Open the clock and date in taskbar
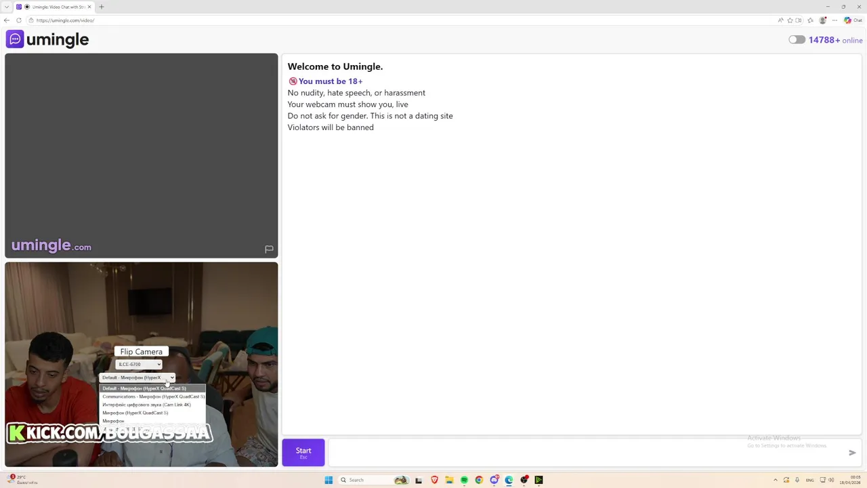This screenshot has width=867, height=488. [x=850, y=480]
